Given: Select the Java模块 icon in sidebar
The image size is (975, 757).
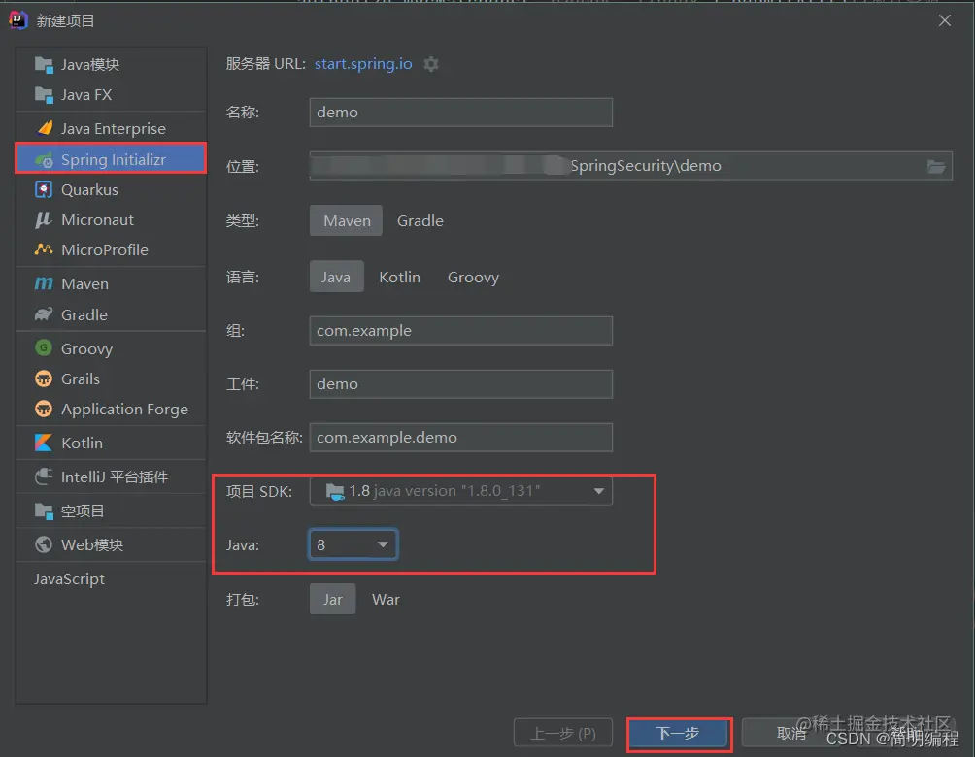Looking at the screenshot, I should [44, 65].
